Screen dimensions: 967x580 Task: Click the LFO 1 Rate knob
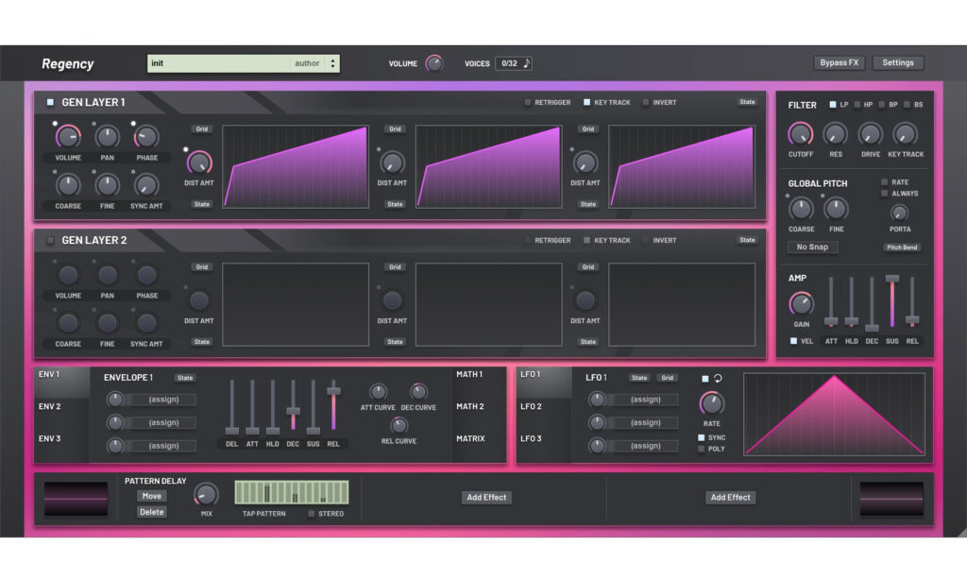[x=710, y=403]
